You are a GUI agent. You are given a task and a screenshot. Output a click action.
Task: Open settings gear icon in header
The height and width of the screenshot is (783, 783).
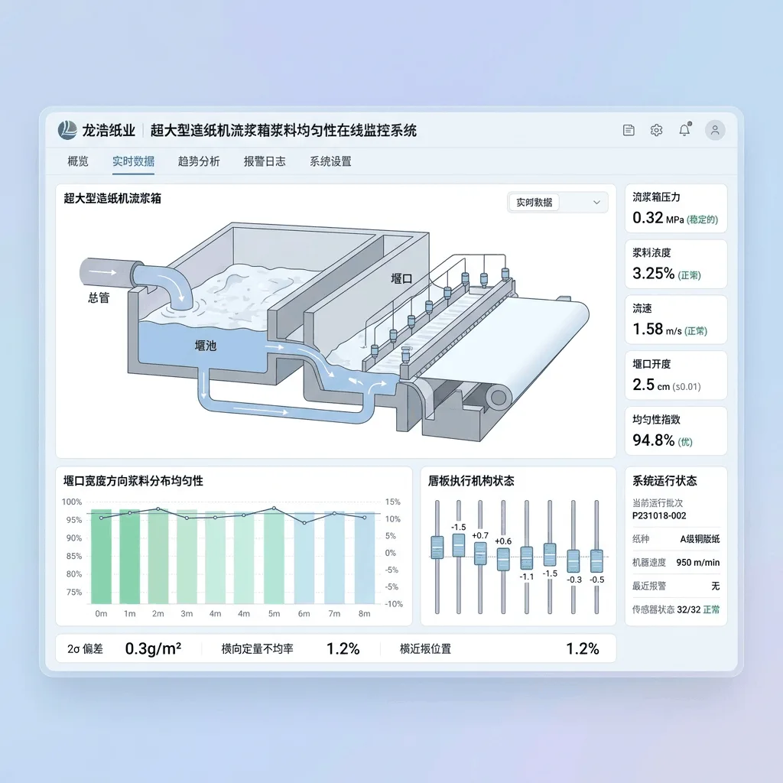click(656, 130)
